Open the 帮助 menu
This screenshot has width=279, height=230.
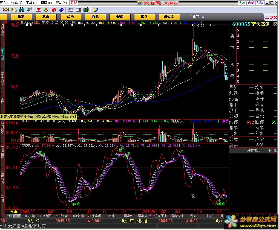[61, 3]
